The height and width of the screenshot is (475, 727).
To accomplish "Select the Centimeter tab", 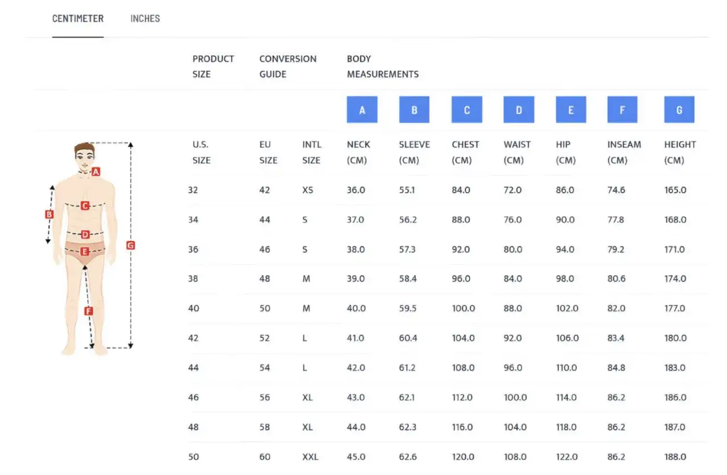I will (78, 19).
